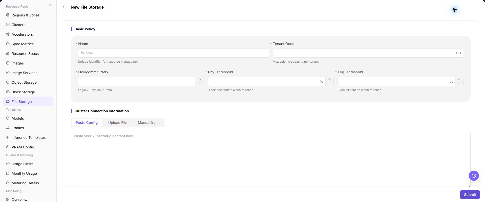
Task: Switch to the Manual Input tab
Action: pos(149,123)
